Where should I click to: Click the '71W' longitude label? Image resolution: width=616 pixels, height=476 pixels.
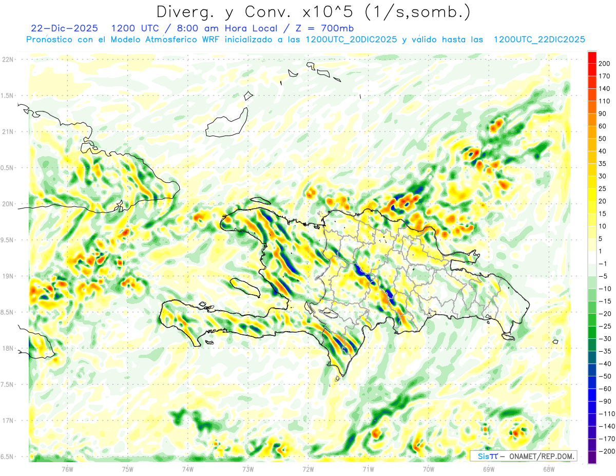[x=368, y=469]
